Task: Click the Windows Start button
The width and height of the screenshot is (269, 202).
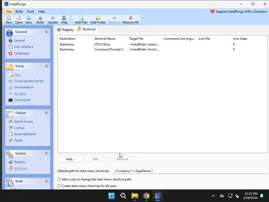Action: coord(111,196)
